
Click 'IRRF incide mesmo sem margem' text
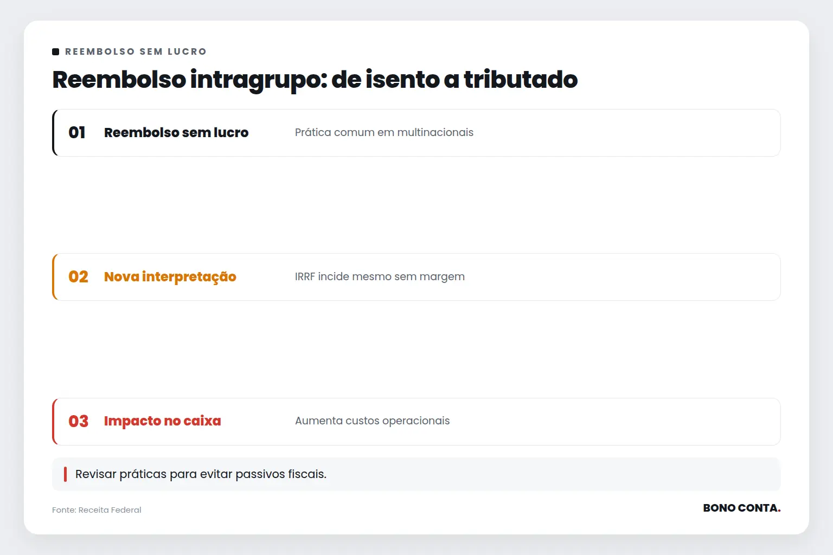point(380,276)
